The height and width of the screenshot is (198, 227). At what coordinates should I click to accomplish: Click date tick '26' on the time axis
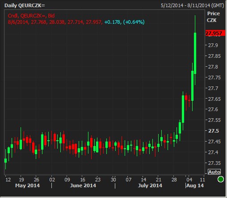(x=37, y=180)
